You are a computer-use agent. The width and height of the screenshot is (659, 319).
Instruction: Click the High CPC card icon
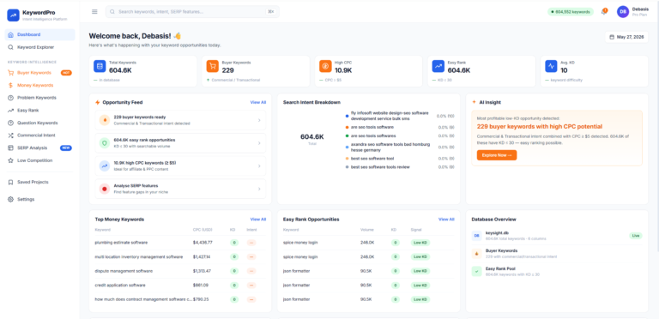325,66
